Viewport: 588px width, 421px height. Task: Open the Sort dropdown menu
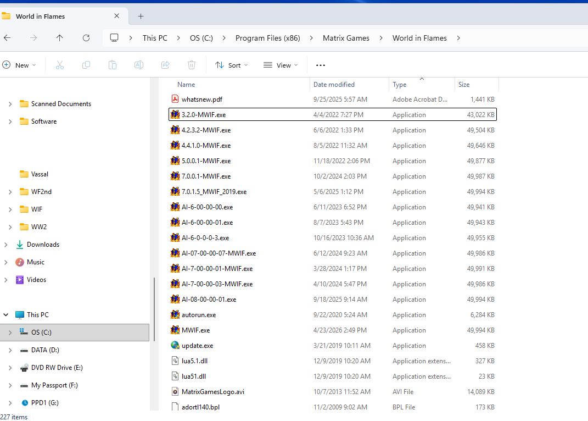click(x=231, y=65)
